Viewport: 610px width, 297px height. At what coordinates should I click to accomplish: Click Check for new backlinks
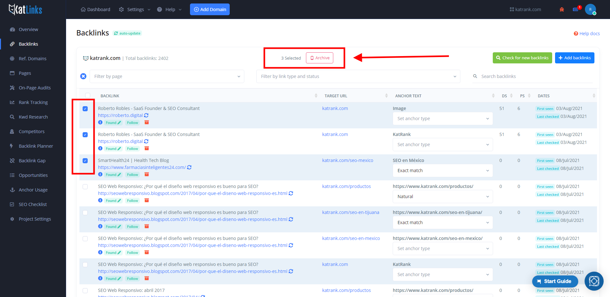tap(522, 58)
